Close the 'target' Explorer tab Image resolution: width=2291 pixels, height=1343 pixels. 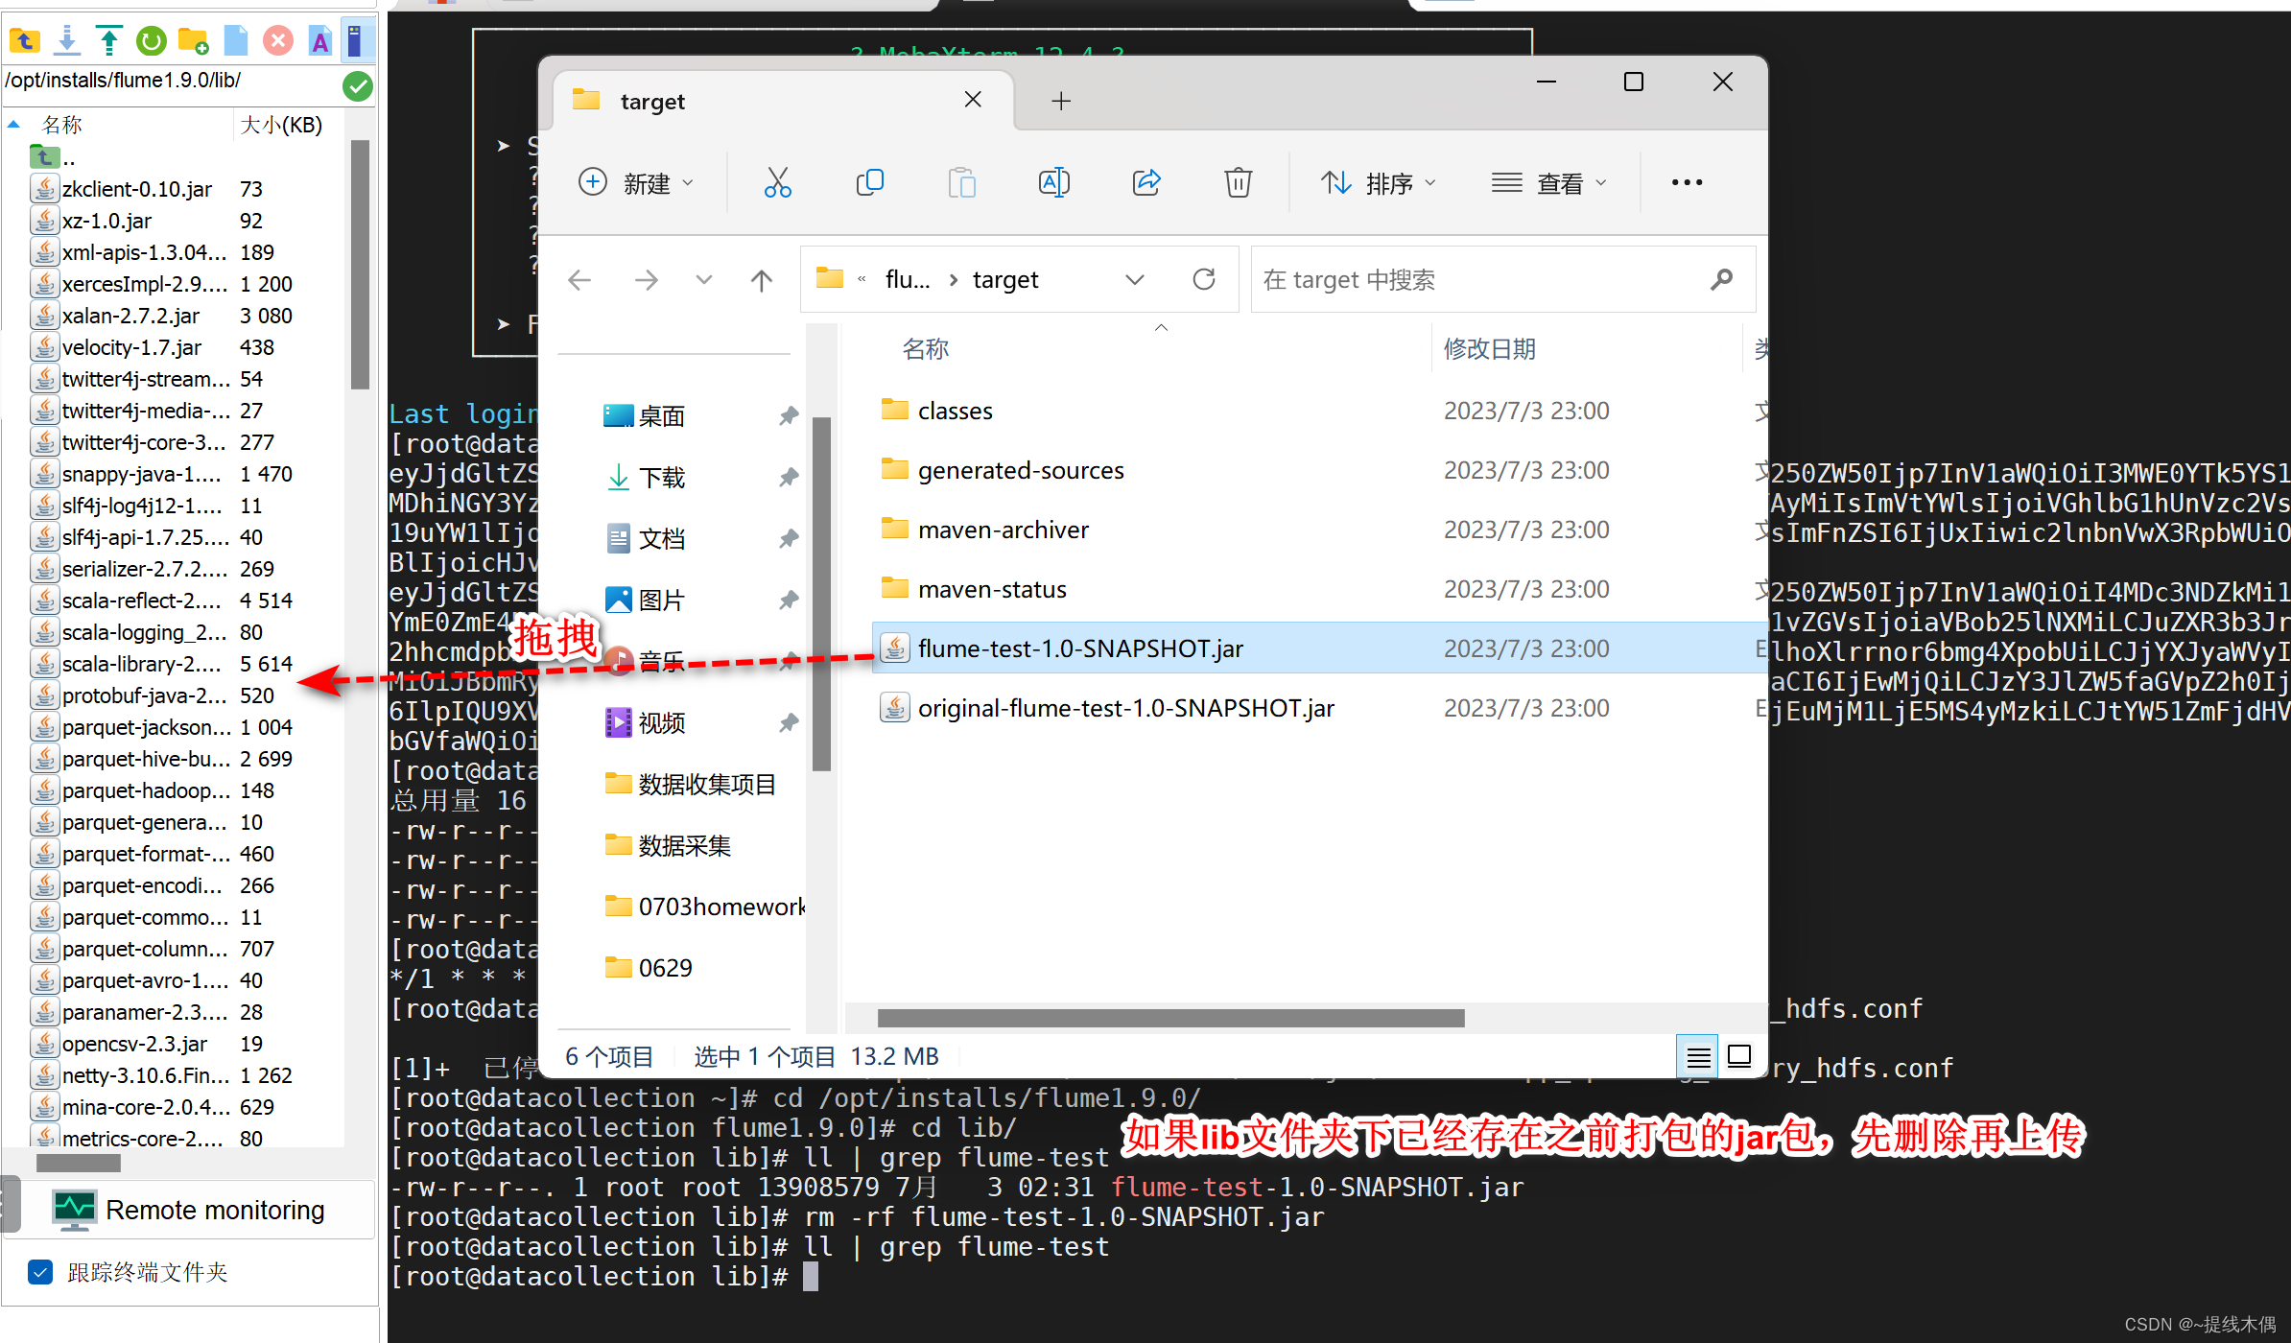(x=973, y=100)
